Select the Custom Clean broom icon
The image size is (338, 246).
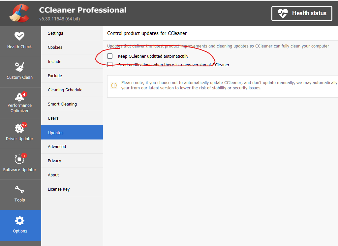pyautogui.click(x=19, y=67)
